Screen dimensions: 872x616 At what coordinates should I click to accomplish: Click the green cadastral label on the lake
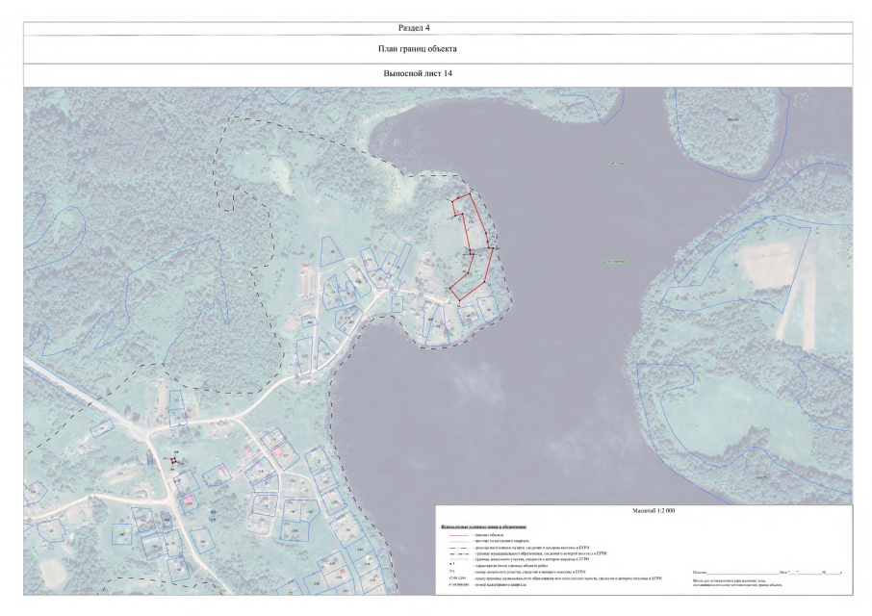(x=612, y=164)
